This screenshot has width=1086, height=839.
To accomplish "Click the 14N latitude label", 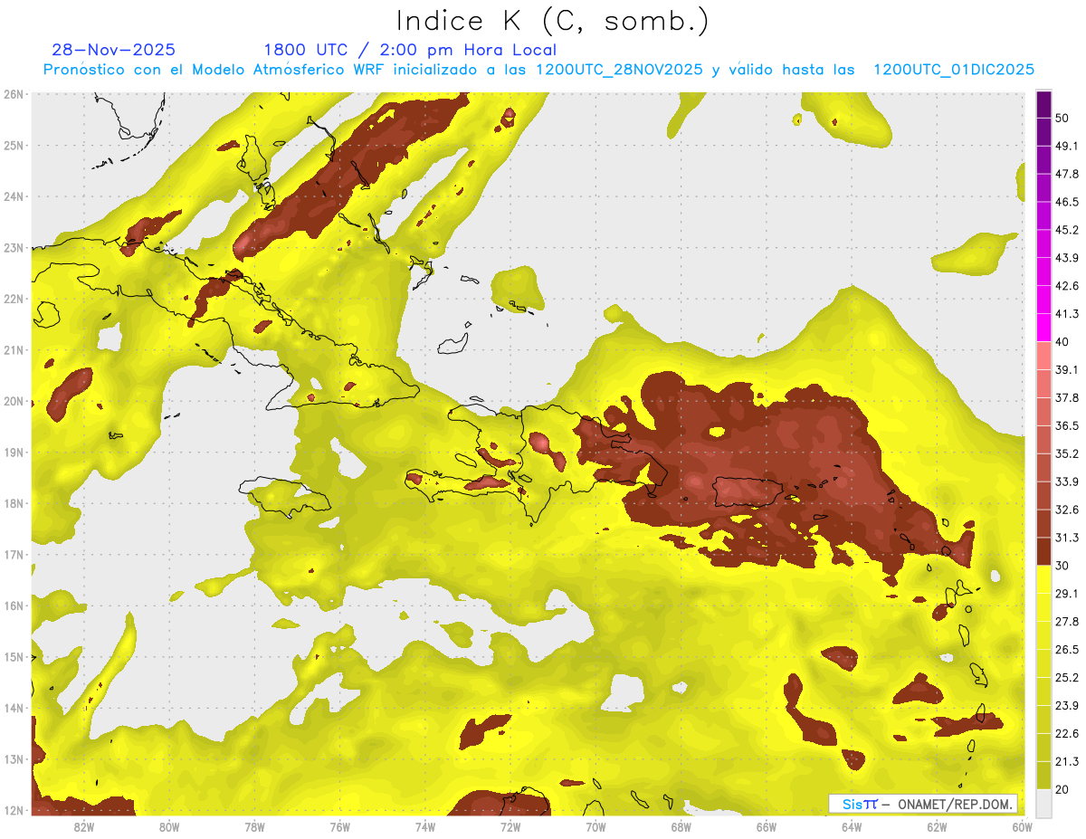I will tap(14, 708).
